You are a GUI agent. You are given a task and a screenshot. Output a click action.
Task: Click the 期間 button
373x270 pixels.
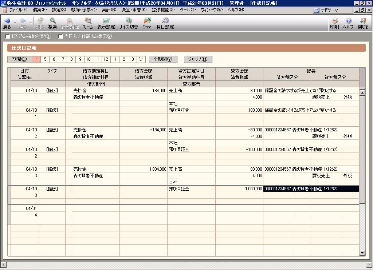(x=20, y=59)
